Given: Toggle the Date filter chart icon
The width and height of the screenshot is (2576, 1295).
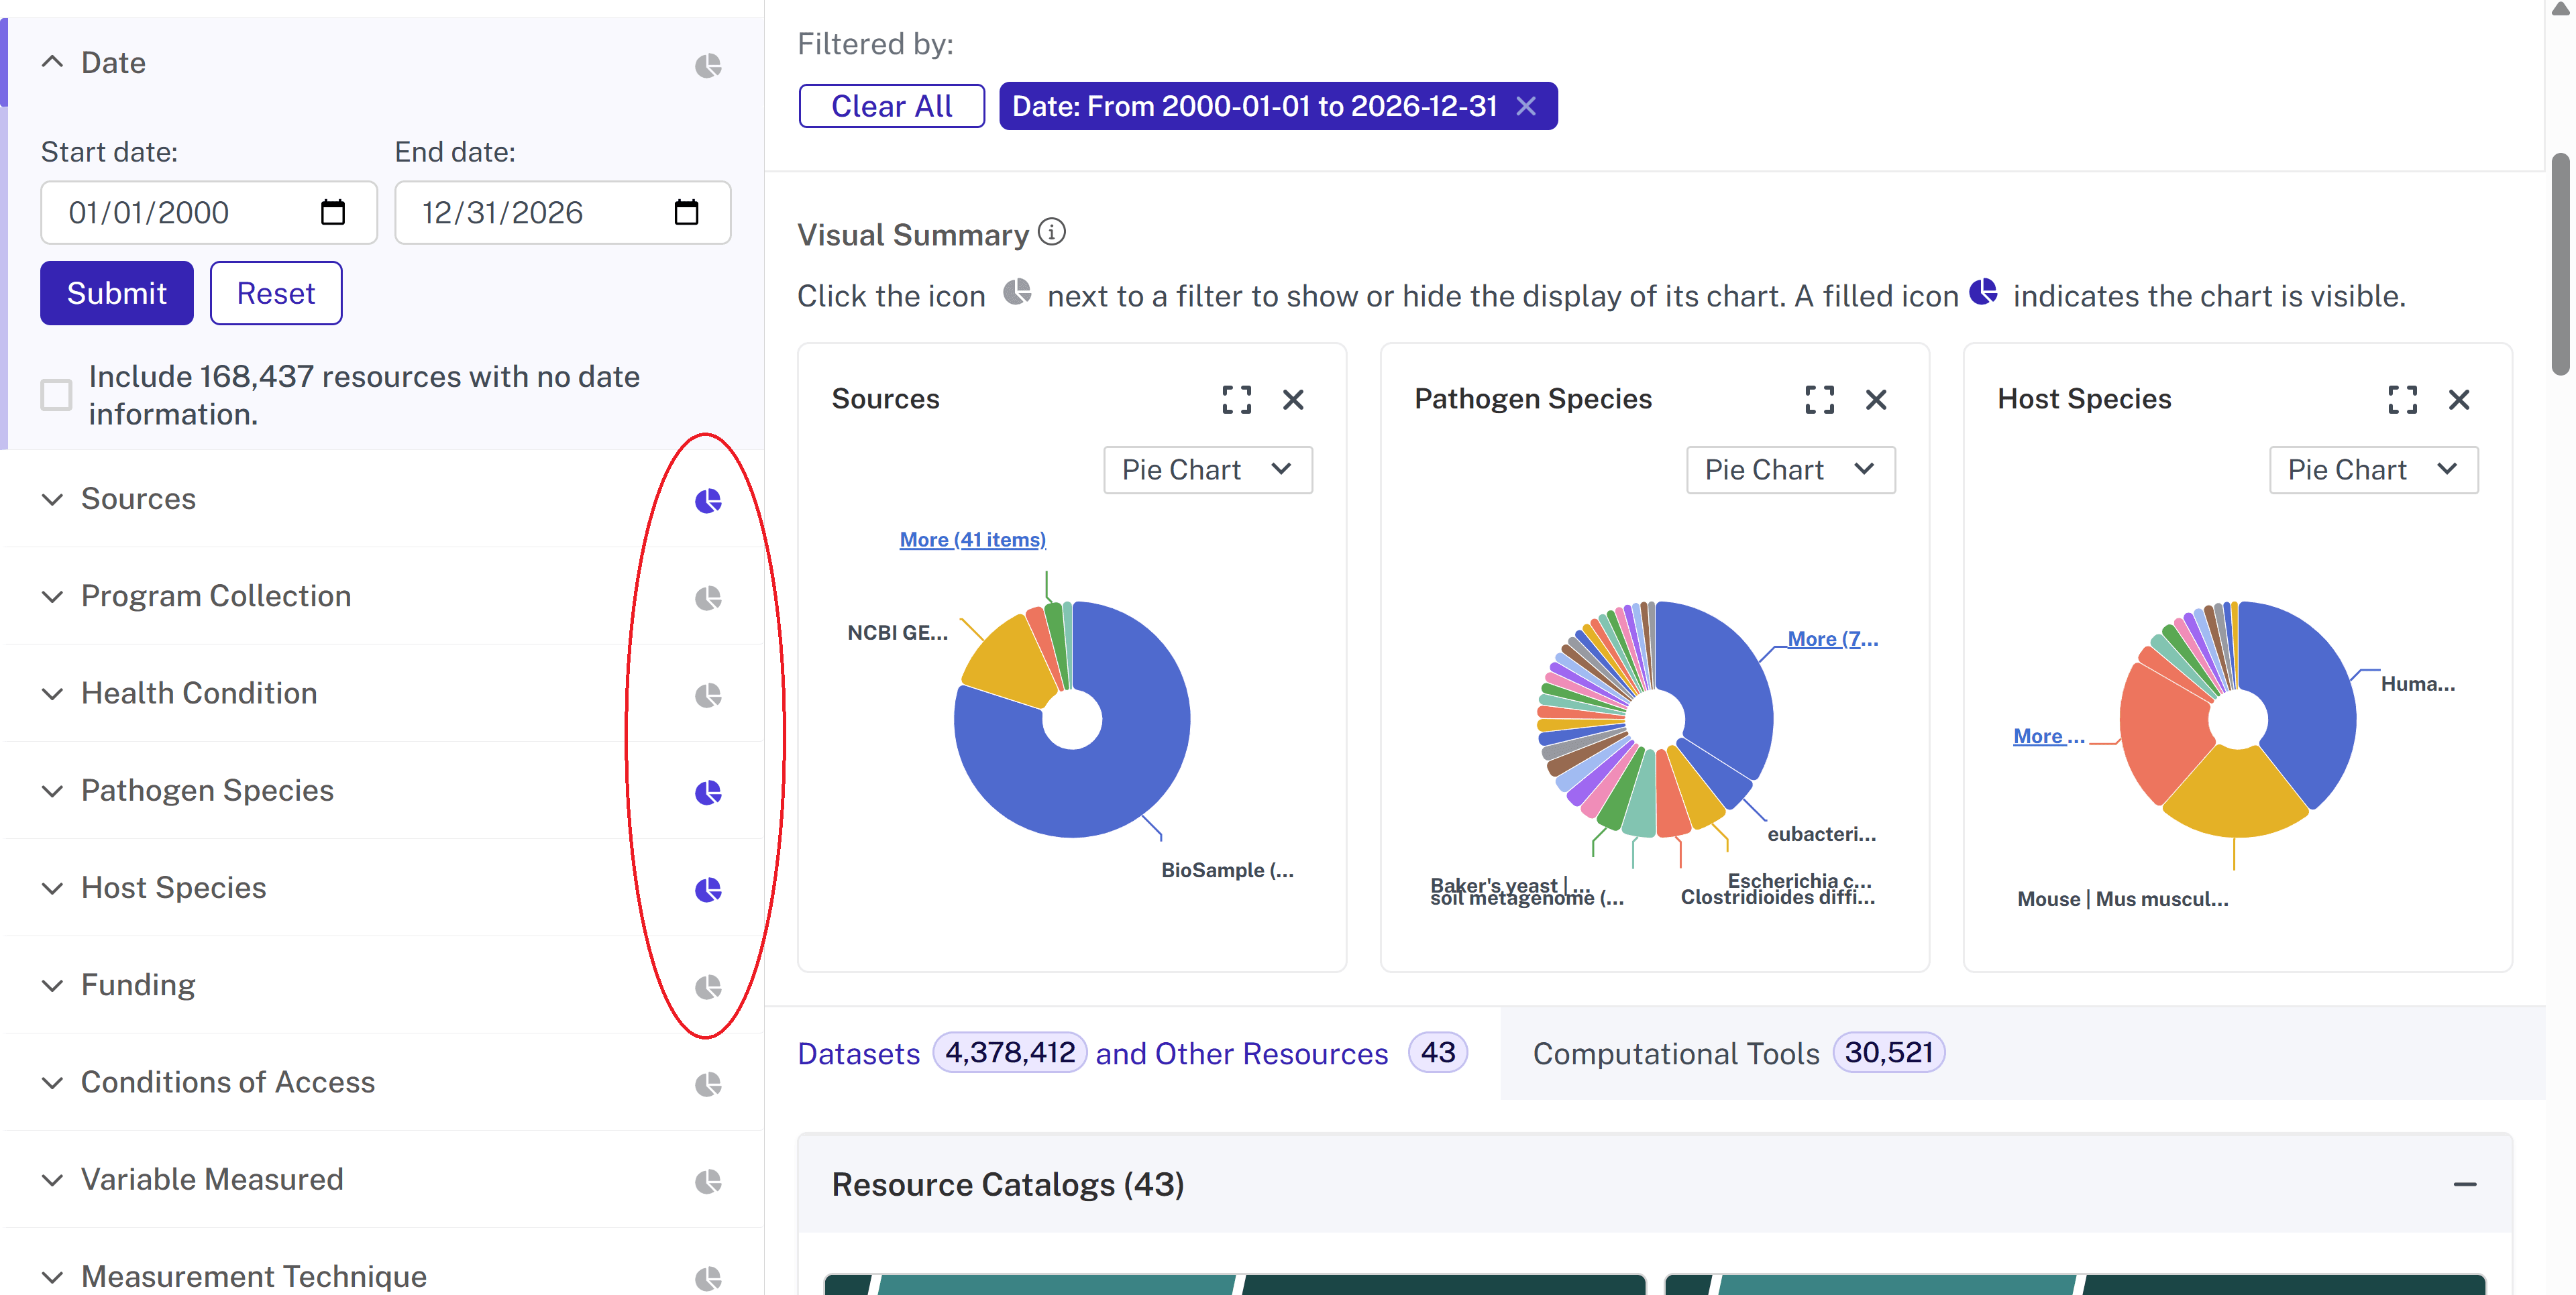Looking at the screenshot, I should 708,65.
